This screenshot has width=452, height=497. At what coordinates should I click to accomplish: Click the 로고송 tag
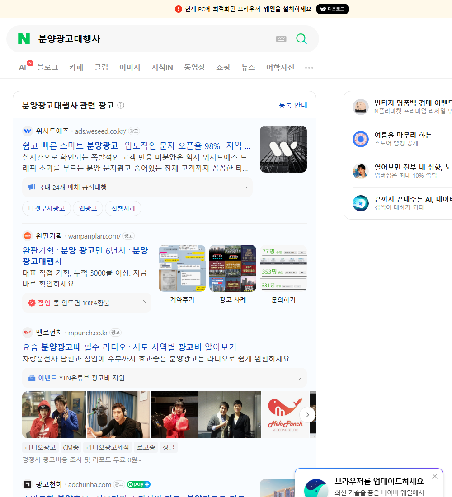(x=146, y=447)
